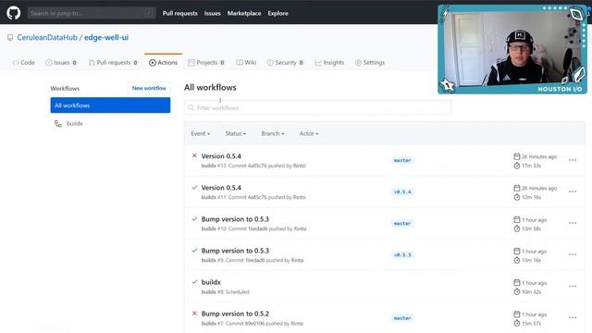This screenshot has width=592, height=333.
Task: Click the search magnifier icon in filter box
Action: click(191, 107)
